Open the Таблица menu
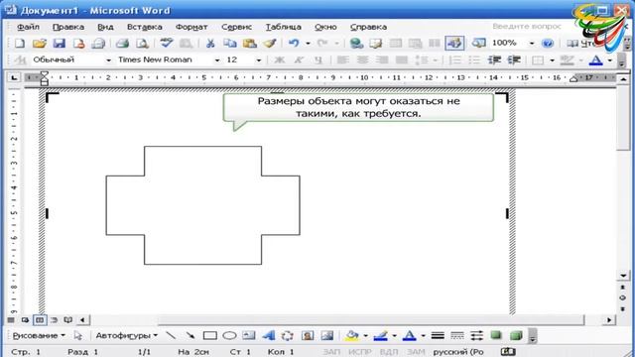Image resolution: width=635 pixels, height=357 pixels. click(283, 27)
